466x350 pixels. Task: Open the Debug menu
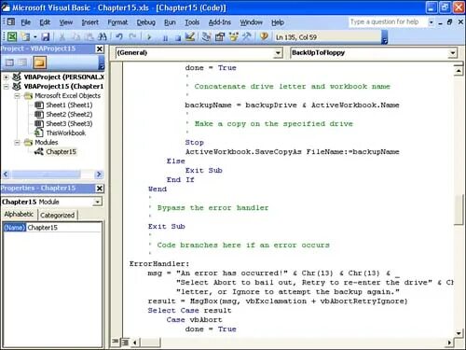coord(145,22)
